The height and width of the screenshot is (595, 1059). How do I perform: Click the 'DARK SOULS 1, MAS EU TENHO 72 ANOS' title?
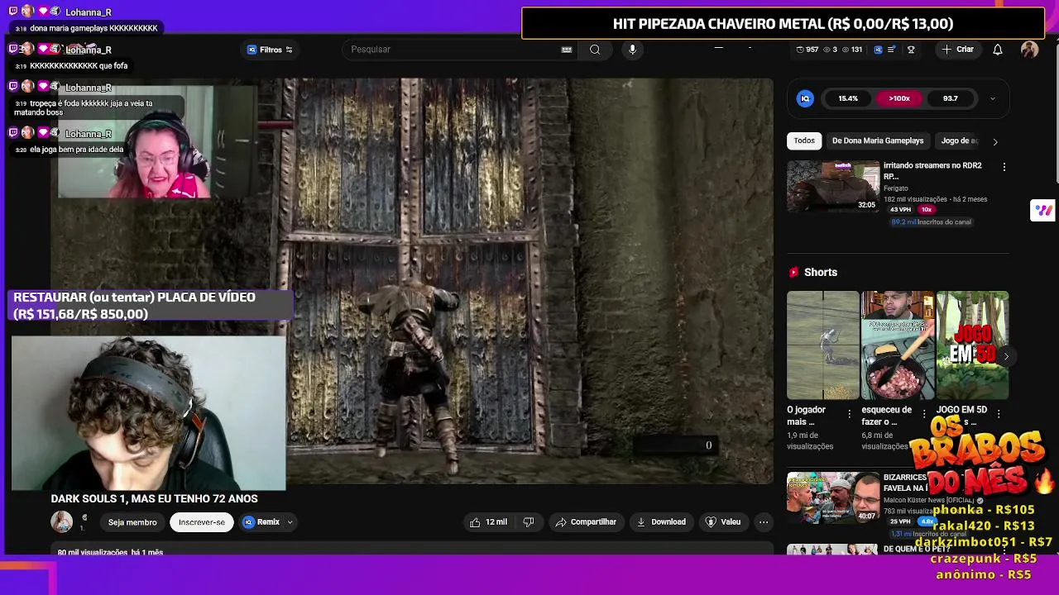click(154, 498)
